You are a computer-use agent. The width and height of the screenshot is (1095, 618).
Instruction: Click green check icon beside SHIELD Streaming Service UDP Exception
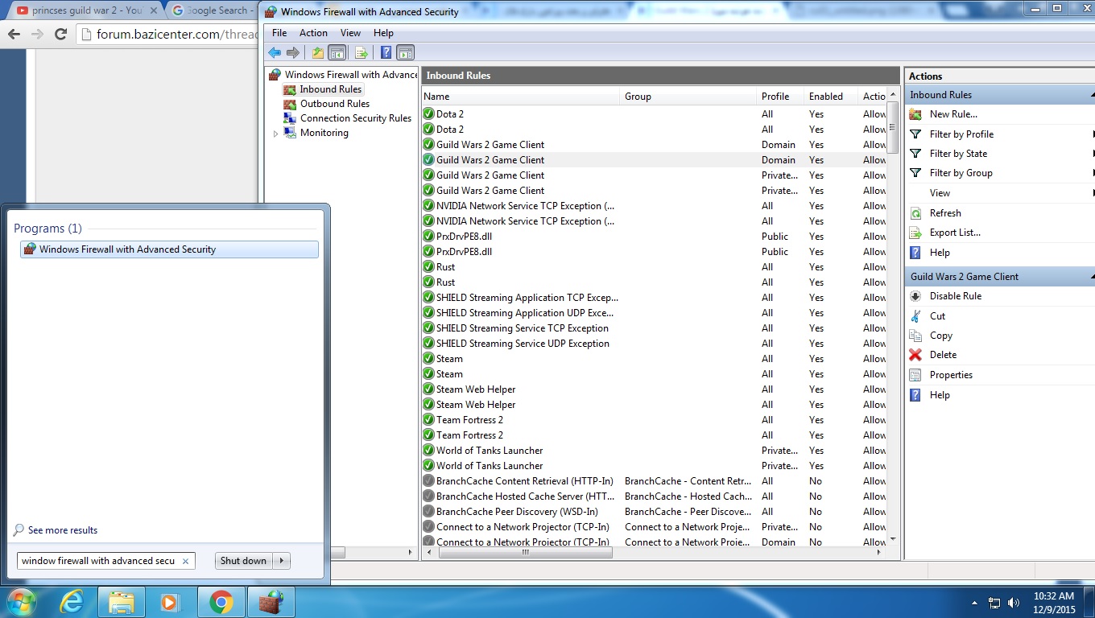tap(428, 344)
